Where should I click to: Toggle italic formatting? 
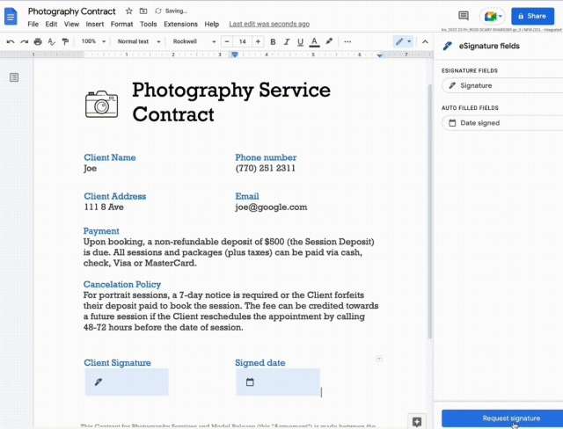pos(287,41)
